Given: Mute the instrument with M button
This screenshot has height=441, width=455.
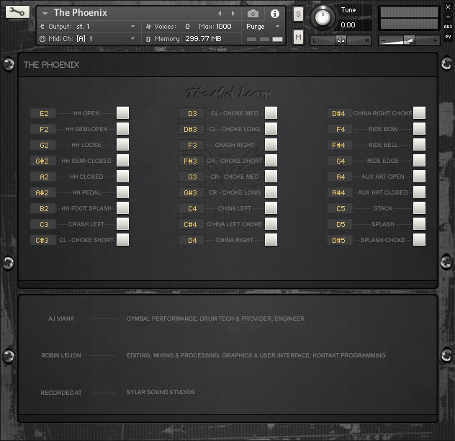Looking at the screenshot, I should tap(298, 36).
